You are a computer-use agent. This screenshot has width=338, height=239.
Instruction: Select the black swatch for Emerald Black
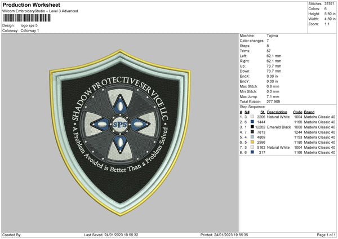pos(252,127)
